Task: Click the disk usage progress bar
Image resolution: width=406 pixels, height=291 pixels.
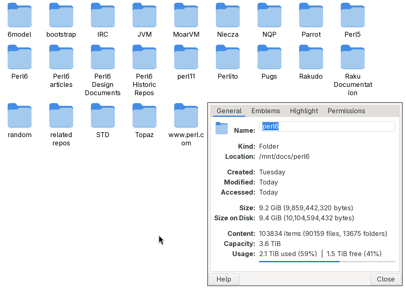Action: 327,262
